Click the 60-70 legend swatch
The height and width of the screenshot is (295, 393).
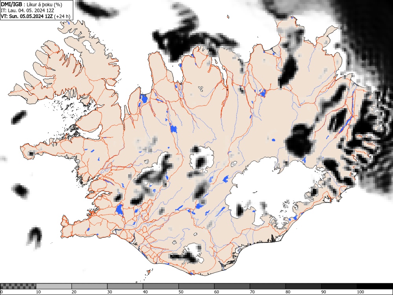232,286
